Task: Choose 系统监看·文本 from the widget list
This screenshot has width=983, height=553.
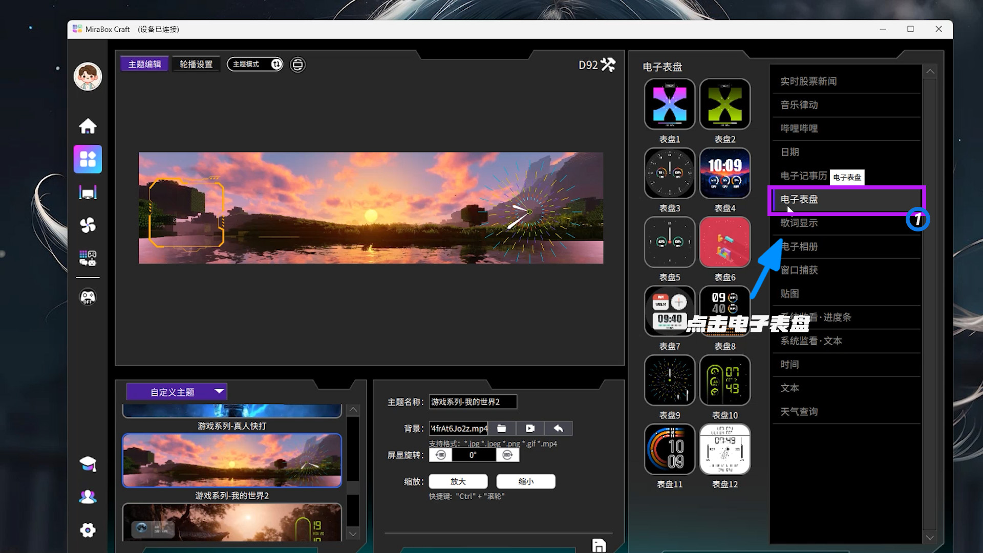Action: point(847,341)
